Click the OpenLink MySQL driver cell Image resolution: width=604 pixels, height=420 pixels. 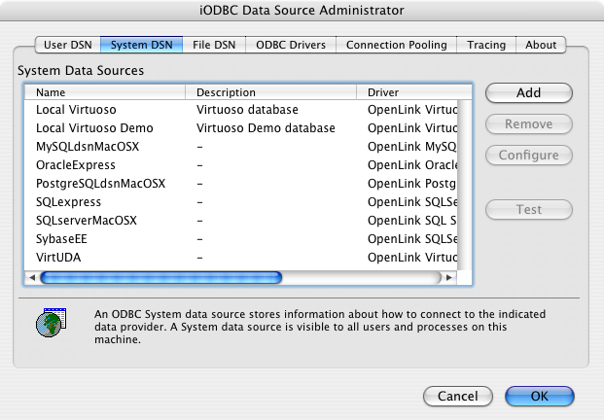click(412, 147)
